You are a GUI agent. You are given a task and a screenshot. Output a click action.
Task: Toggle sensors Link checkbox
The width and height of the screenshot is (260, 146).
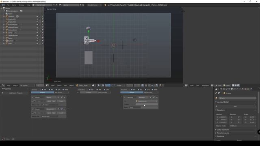pos(56,90)
